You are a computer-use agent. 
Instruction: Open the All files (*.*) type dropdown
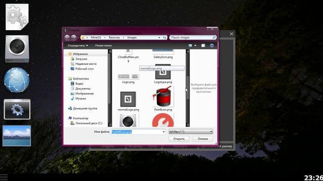point(191,132)
